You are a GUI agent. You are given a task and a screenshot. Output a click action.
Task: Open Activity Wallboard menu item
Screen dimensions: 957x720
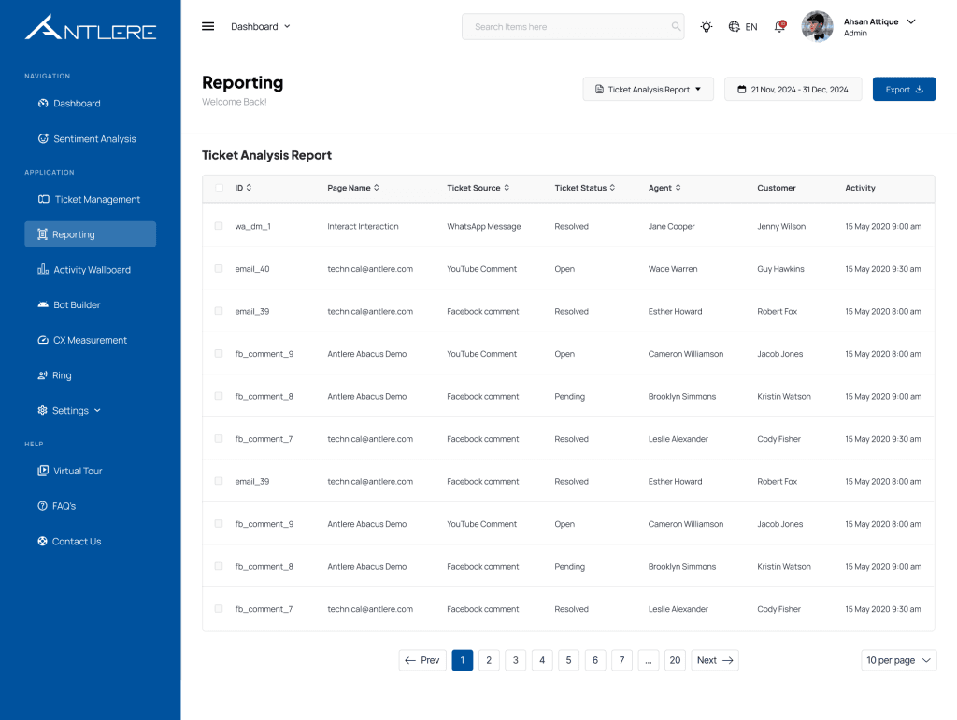[91, 270]
